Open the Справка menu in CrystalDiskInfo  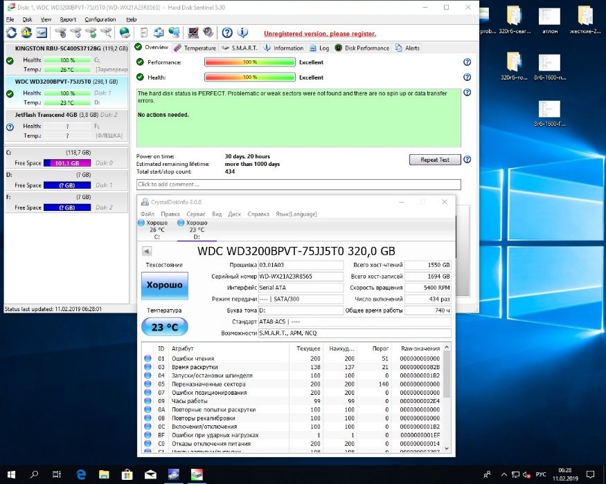[258, 214]
